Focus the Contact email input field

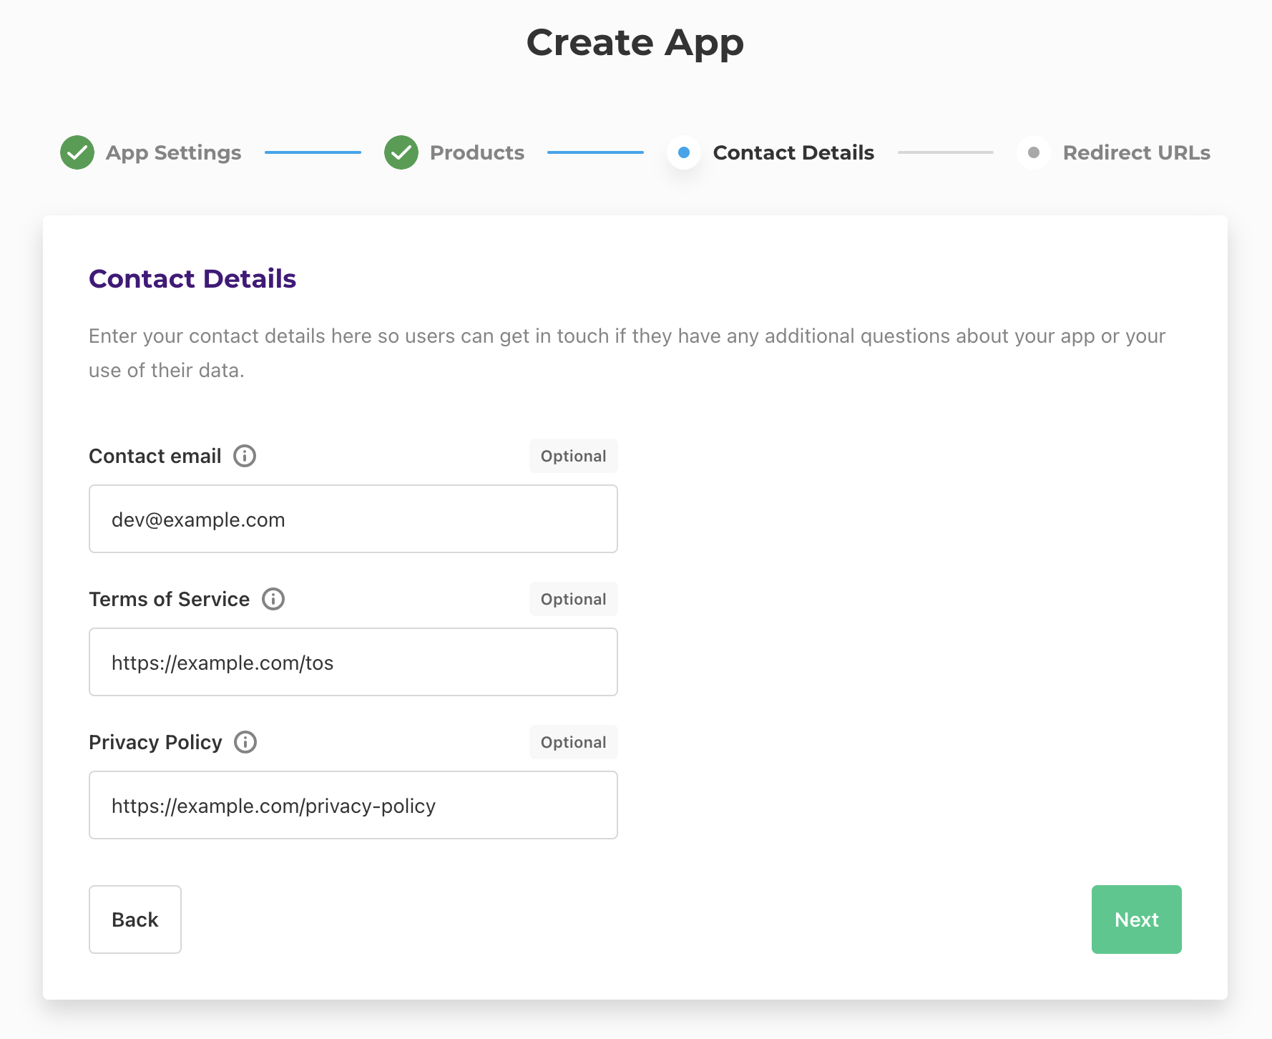point(353,519)
